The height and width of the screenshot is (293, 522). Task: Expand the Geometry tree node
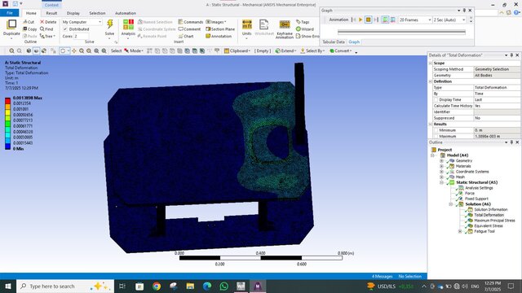[441, 161]
